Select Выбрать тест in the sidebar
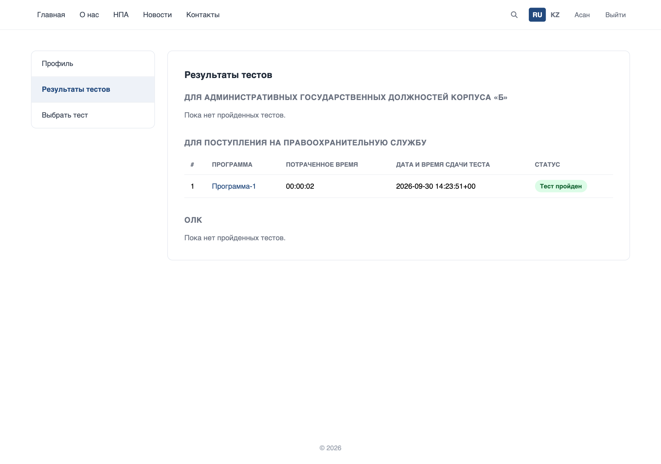This screenshot has width=661, height=464. point(93,115)
